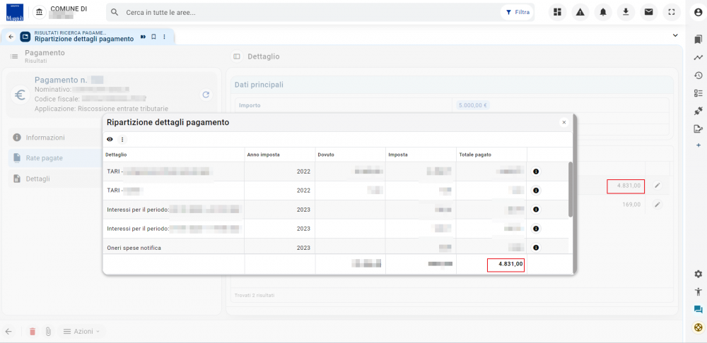Click the bottom toolbar back arrow
The height and width of the screenshot is (343, 707).
tap(8, 331)
